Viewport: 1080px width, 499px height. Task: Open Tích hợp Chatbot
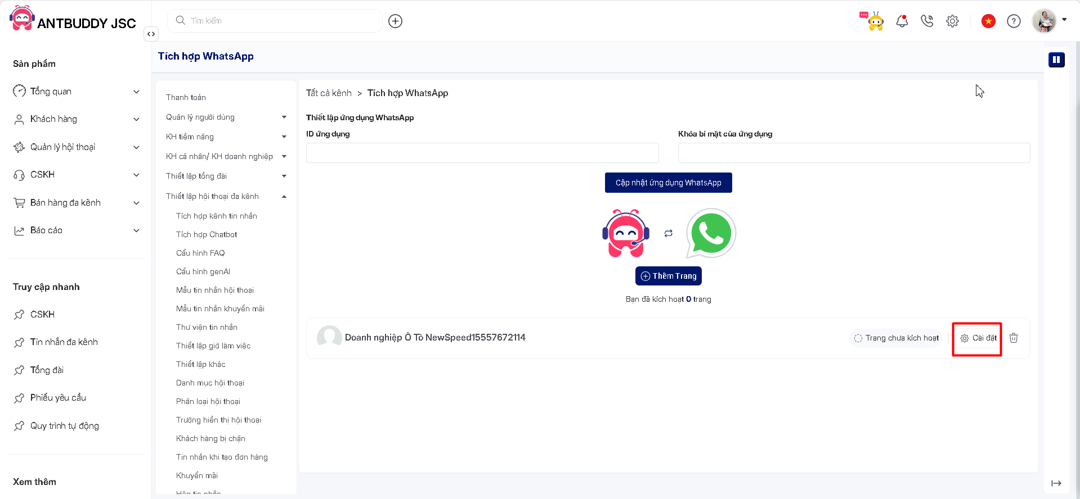(207, 234)
